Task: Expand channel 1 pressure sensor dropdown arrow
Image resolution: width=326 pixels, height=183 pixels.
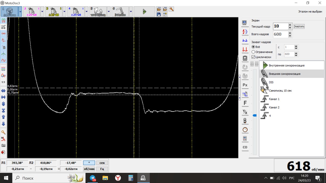Action: tap(20, 12)
